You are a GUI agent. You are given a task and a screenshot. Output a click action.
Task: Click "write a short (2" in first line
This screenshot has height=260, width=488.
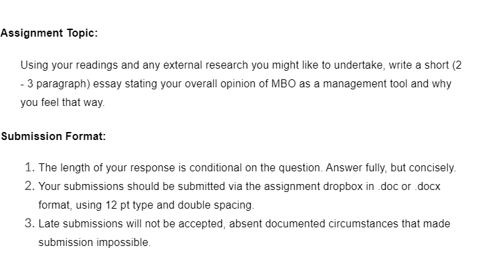[425, 65]
